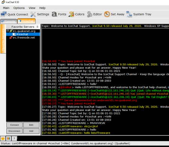
Task: Click the question mark button near the input box
Action: [14, 138]
